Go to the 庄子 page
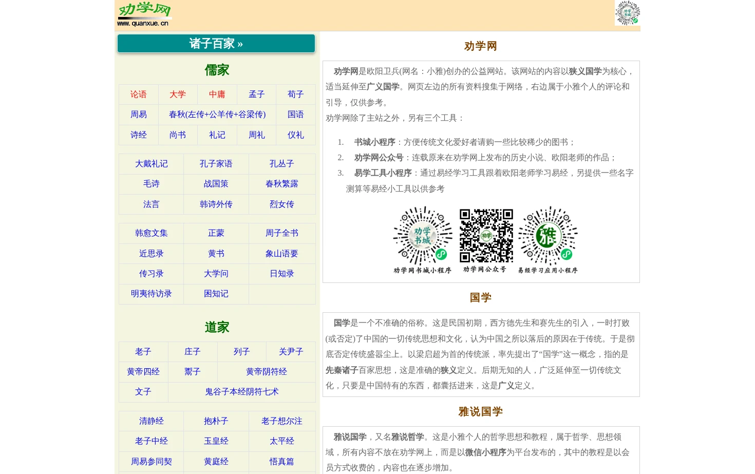 pyautogui.click(x=193, y=352)
